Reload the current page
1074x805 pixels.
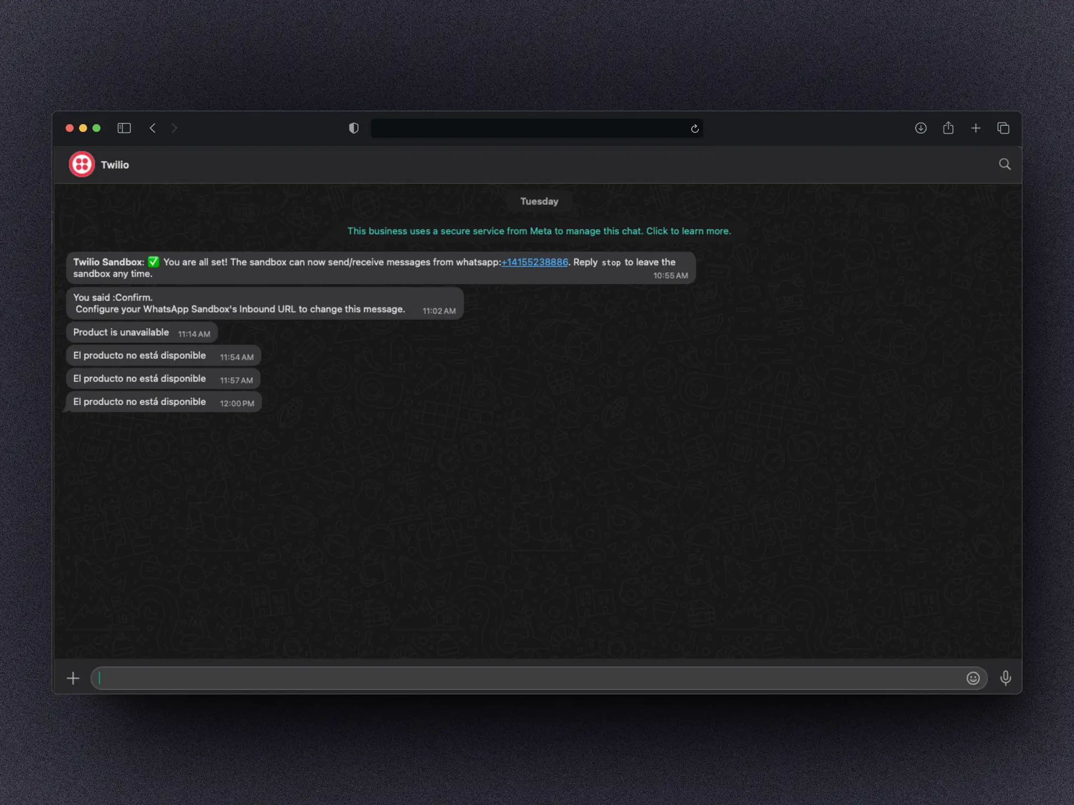tap(695, 129)
